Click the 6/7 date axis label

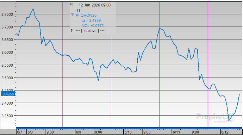(x=20, y=132)
